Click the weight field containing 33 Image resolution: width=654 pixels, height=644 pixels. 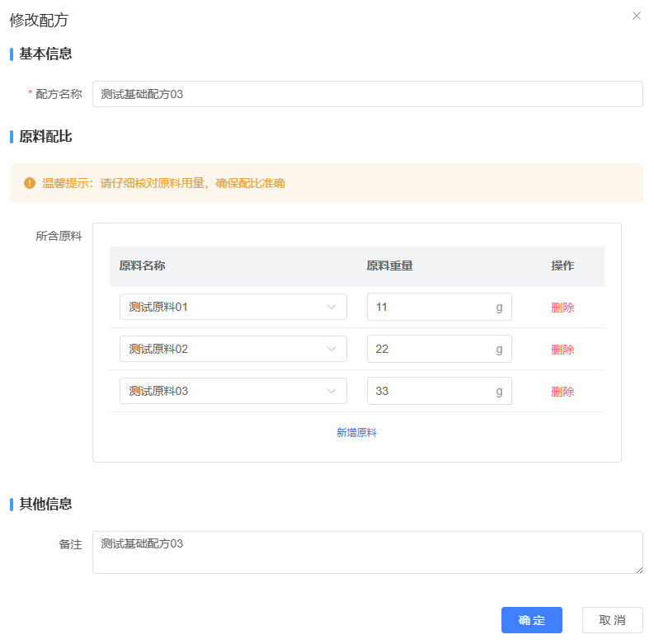click(440, 391)
